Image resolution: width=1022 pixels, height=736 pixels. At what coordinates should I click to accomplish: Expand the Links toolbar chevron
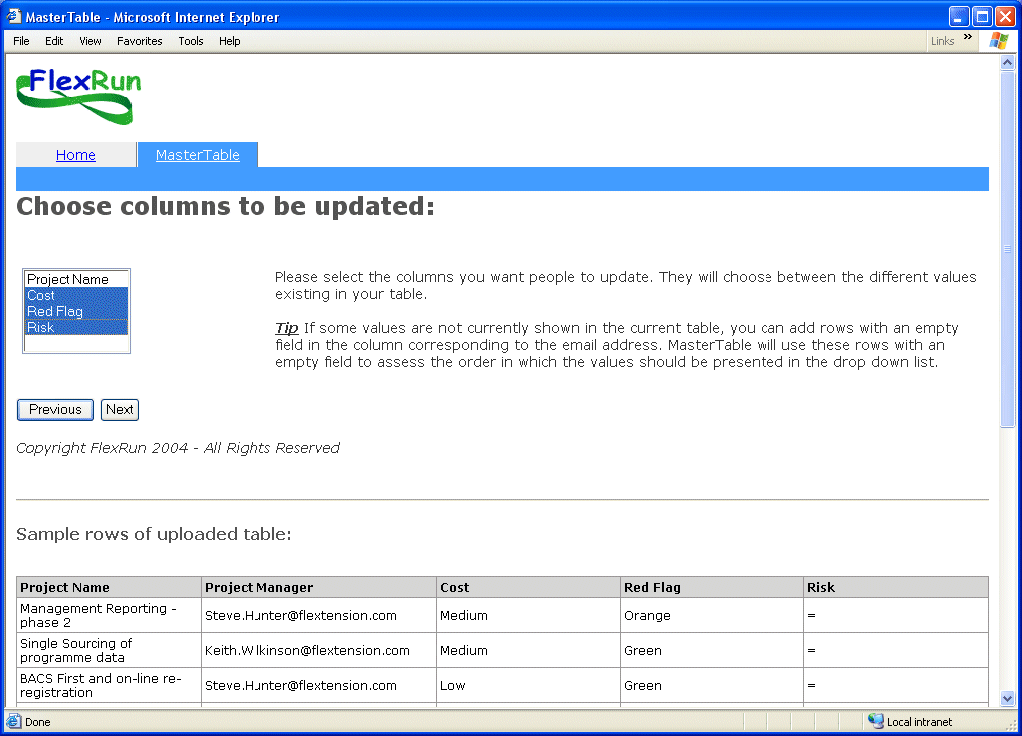pyautogui.click(x=968, y=37)
